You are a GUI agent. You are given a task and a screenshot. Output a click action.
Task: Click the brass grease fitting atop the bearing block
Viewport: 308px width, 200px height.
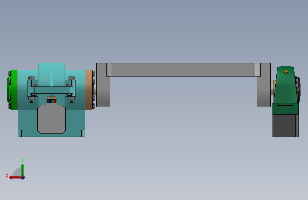(286, 72)
